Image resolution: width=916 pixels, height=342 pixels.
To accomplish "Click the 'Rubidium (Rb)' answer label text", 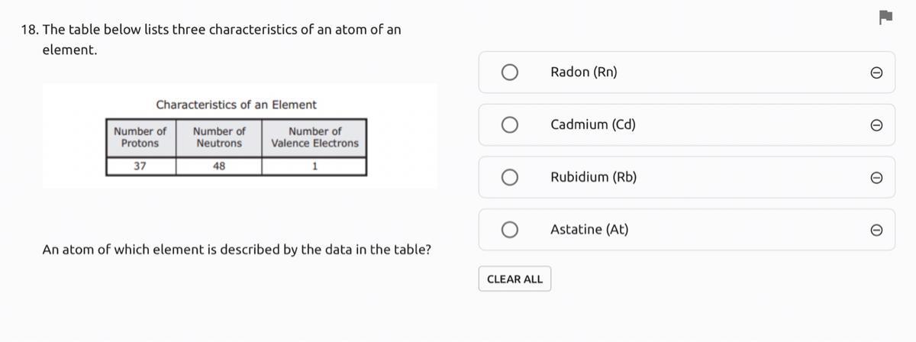I will point(593,177).
